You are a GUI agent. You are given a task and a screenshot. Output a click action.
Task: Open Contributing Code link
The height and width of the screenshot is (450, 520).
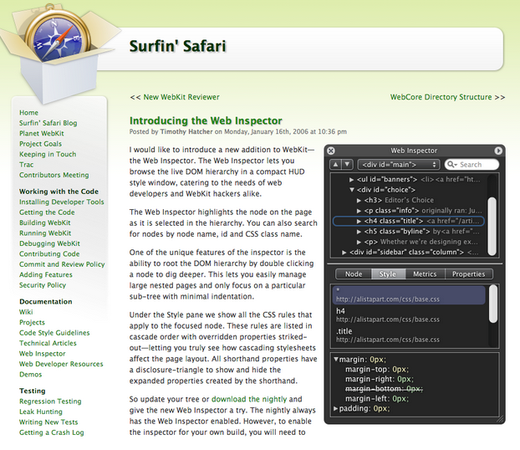tap(49, 254)
